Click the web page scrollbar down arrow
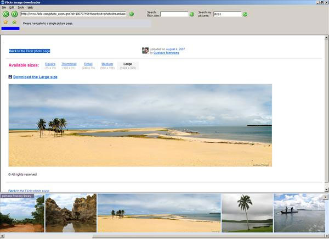Viewport: 329px width, 239px height. point(326,190)
